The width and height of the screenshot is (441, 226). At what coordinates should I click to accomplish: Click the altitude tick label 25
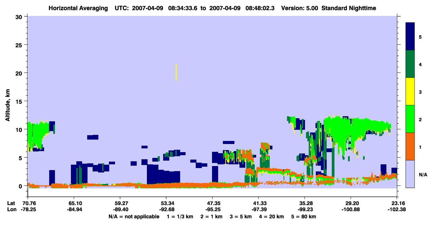click(x=19, y=45)
